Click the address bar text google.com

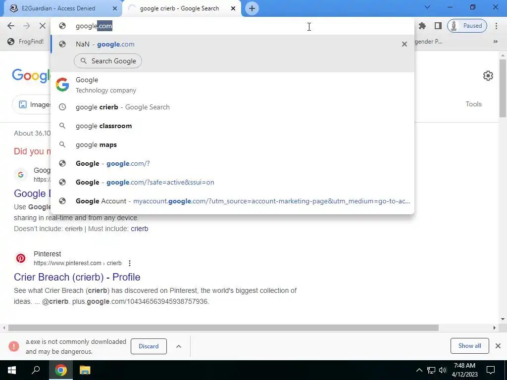pyautogui.click(x=94, y=26)
